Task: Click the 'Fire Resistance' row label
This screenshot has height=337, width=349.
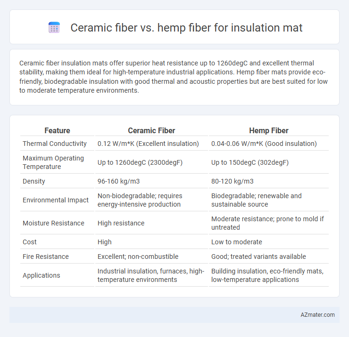Action: 46,257
